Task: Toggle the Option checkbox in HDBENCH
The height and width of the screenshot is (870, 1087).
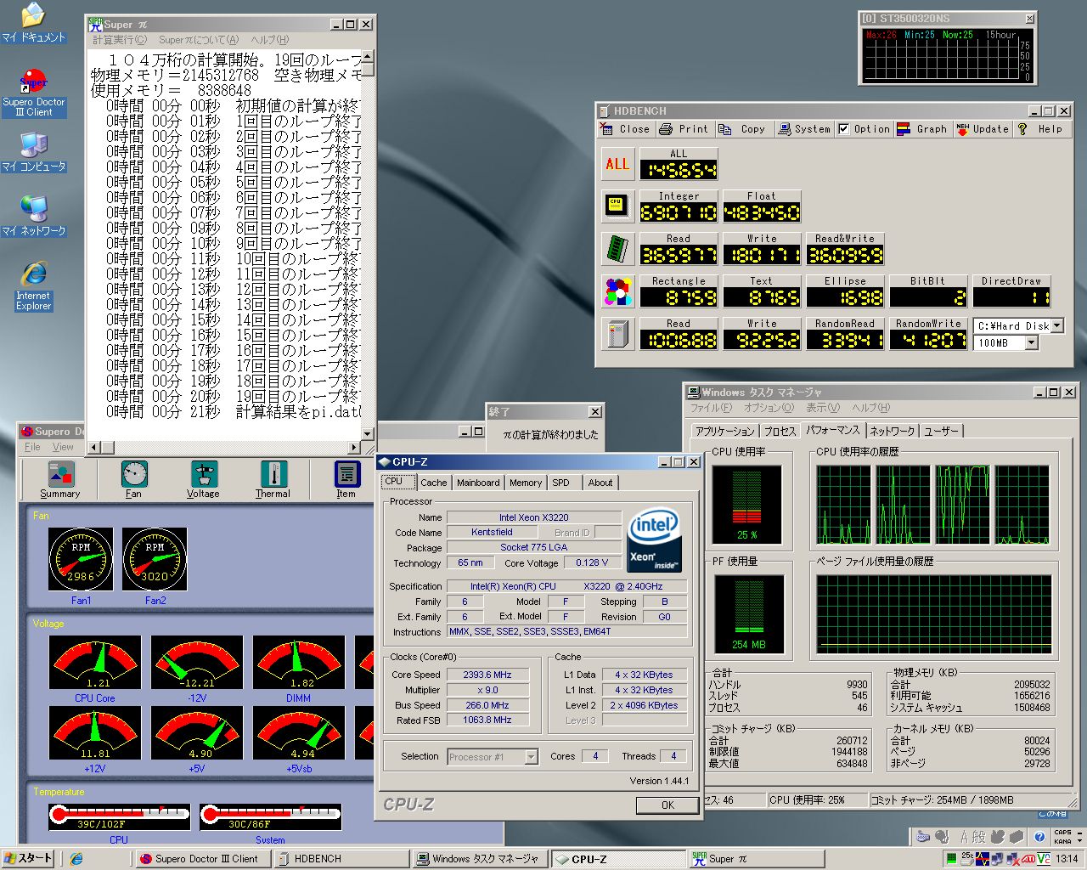Action: point(843,129)
